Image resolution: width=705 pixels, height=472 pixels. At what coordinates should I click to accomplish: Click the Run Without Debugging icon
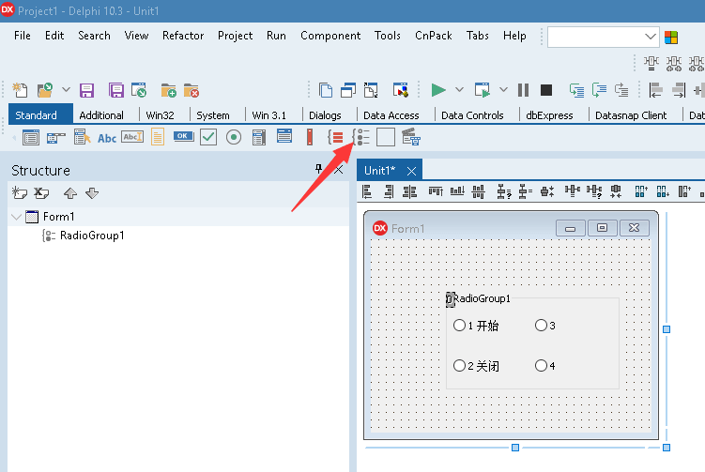pyautogui.click(x=483, y=90)
